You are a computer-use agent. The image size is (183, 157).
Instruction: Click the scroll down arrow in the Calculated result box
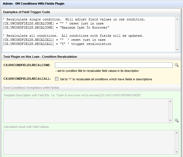click(177, 152)
